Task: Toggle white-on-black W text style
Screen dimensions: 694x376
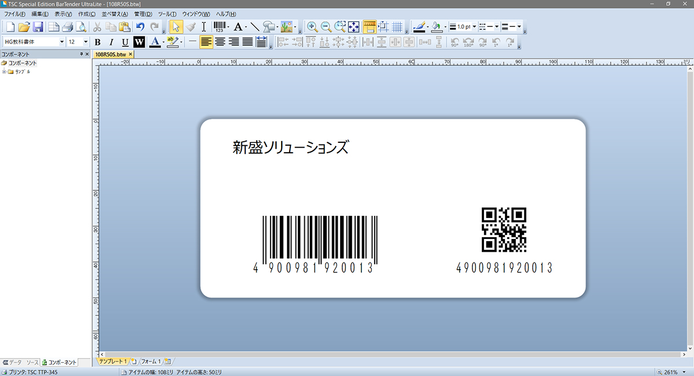Action: (x=139, y=42)
